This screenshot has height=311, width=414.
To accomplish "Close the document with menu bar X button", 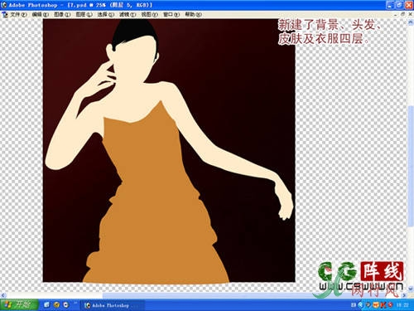I will [411, 14].
